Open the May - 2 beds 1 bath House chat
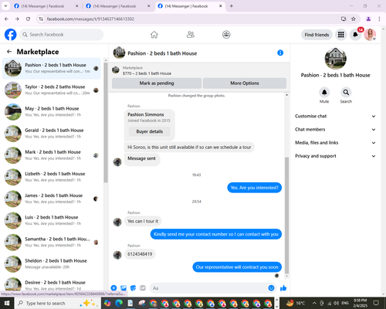The height and width of the screenshot is (309, 386). coord(52,112)
